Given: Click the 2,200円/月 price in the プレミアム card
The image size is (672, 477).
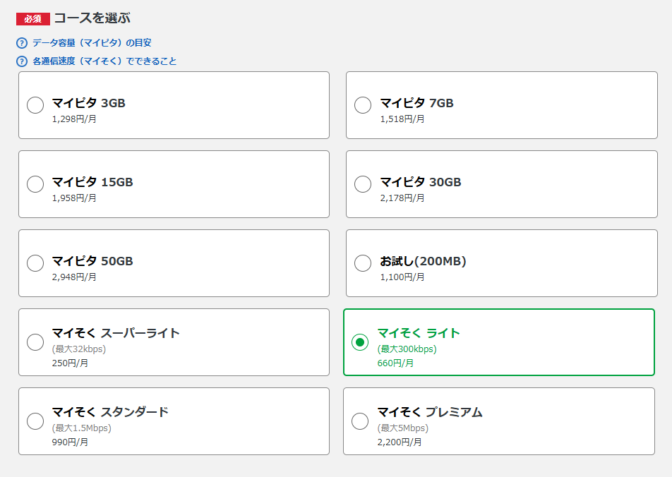Looking at the screenshot, I should (x=400, y=442).
